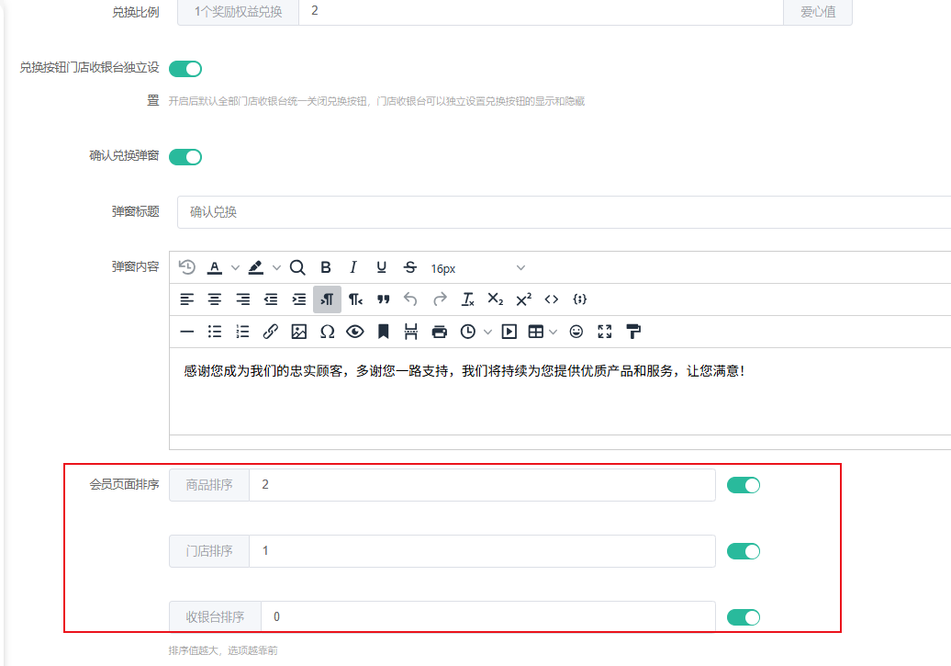Select right-to-left text direction
Screen dimensions: 951x666
pyautogui.click(x=355, y=299)
